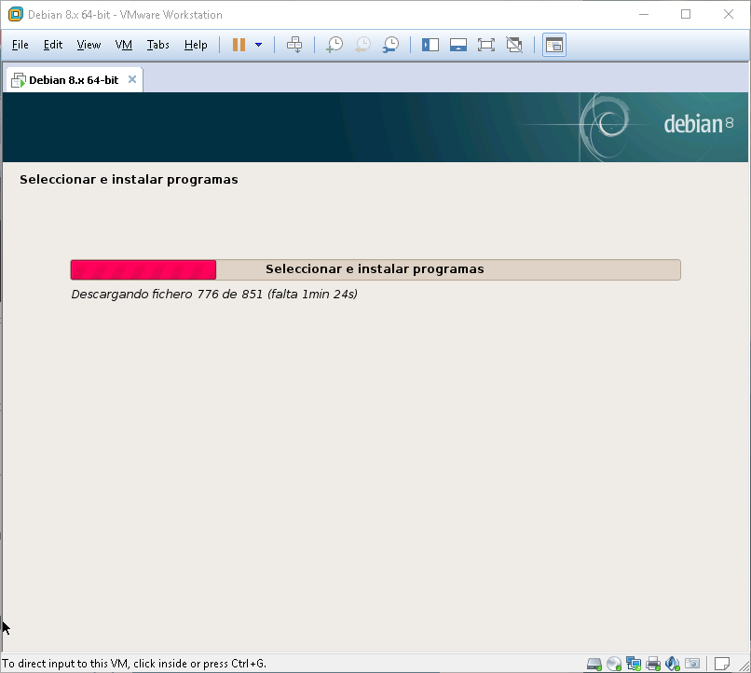Click the installation progress bar

[x=375, y=269]
